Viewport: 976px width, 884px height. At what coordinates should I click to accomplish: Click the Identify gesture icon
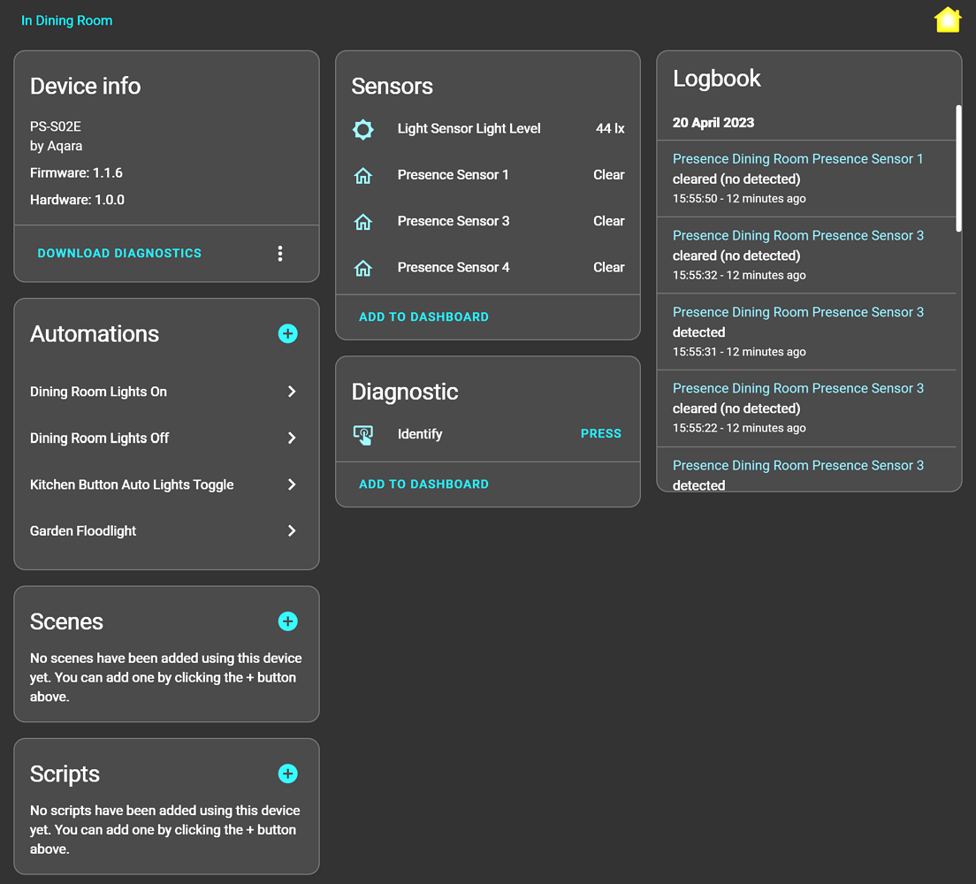362,435
